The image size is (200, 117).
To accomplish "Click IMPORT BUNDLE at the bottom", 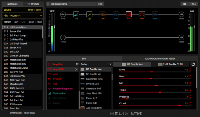I will [16, 113].
